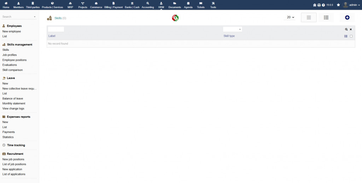Open the Members module
The image size is (362, 183).
point(18,5)
